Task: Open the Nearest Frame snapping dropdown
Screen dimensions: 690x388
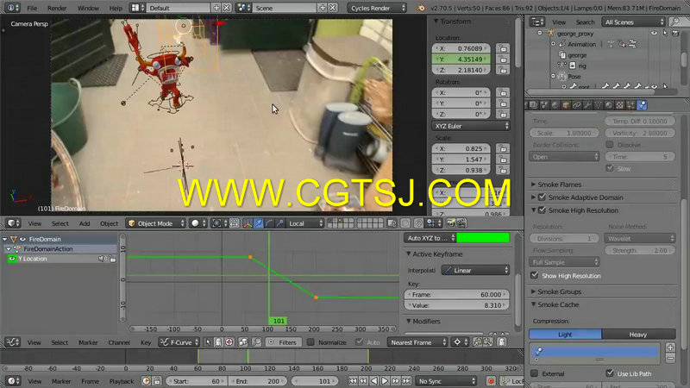Action: point(417,341)
